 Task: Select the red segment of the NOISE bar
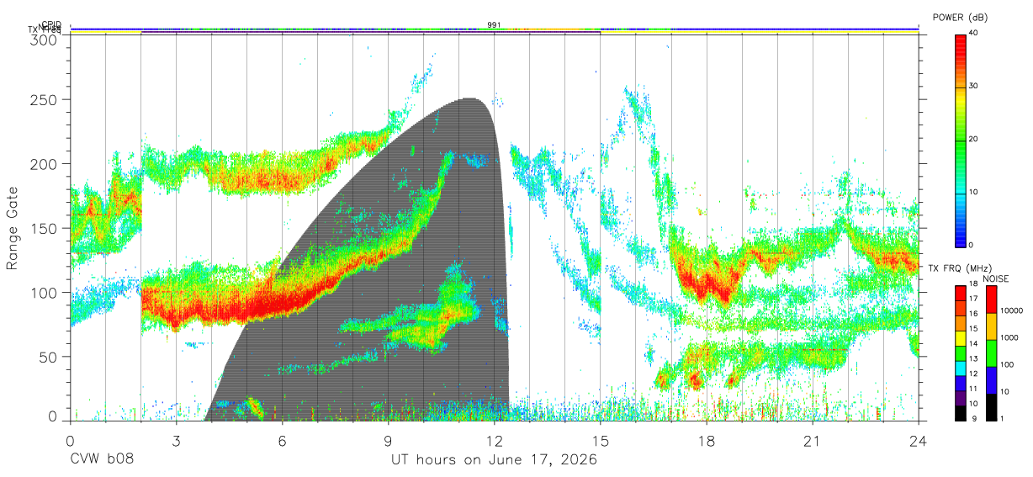click(x=990, y=299)
